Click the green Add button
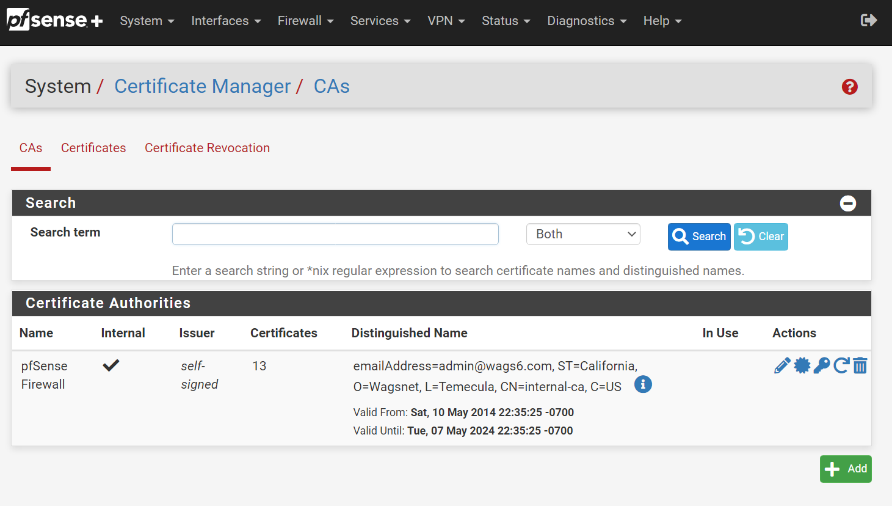 [x=846, y=469]
